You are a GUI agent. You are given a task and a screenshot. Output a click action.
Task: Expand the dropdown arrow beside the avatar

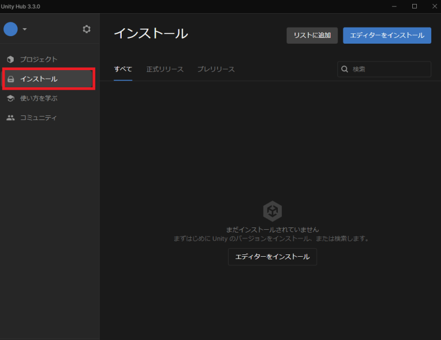(25, 29)
